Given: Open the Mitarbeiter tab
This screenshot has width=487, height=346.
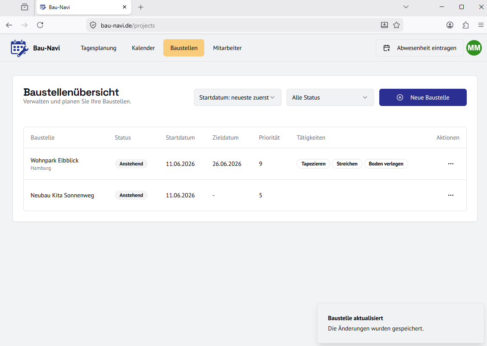Looking at the screenshot, I should click(228, 48).
